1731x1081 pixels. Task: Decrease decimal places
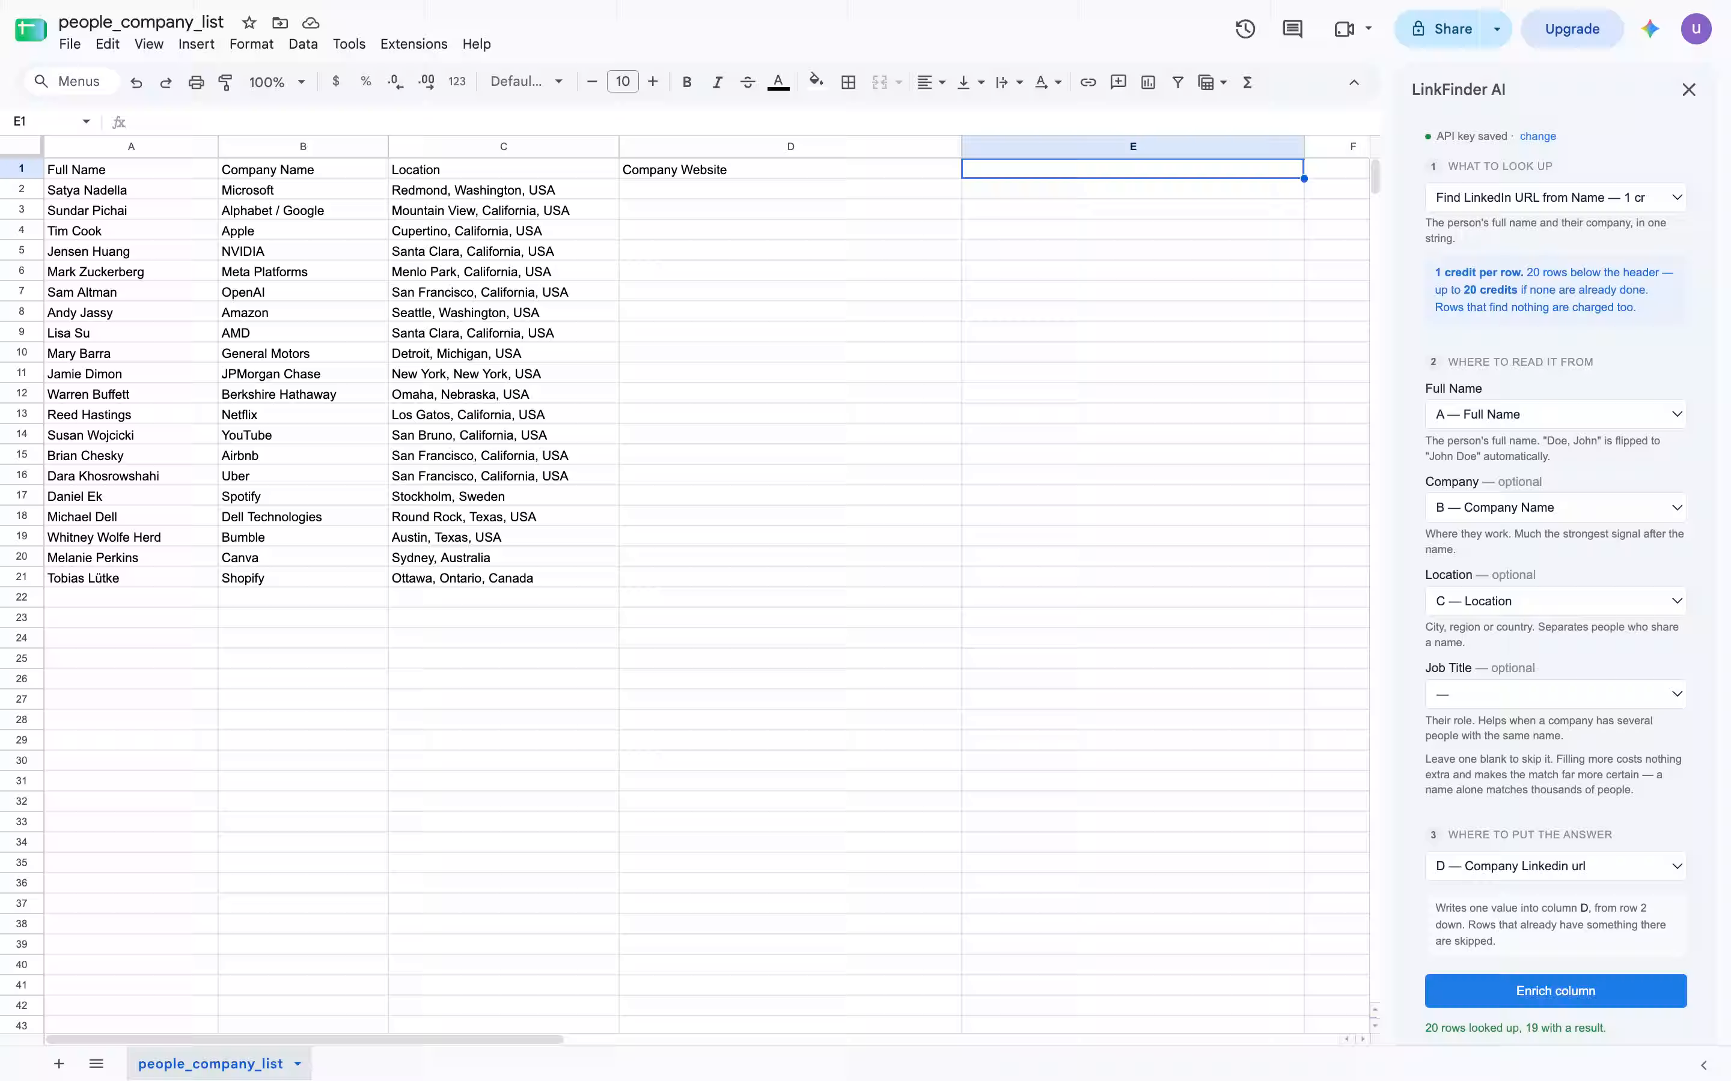click(395, 82)
